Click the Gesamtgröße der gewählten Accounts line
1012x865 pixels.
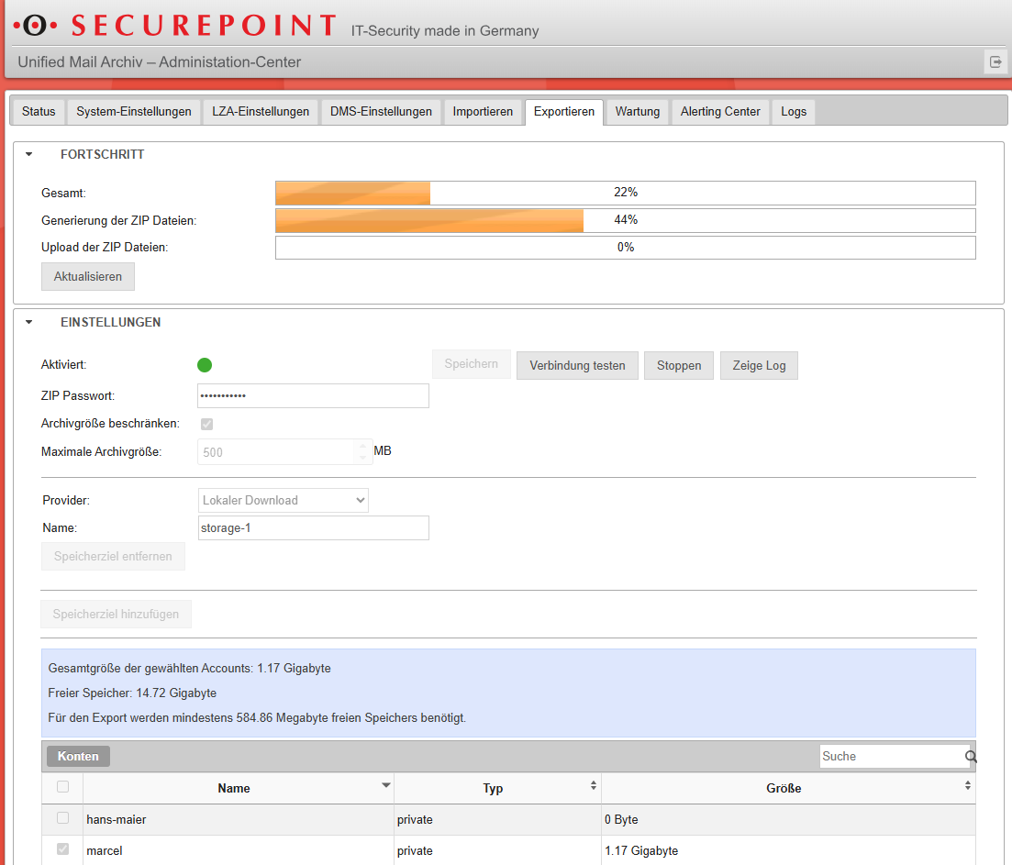[x=189, y=669]
